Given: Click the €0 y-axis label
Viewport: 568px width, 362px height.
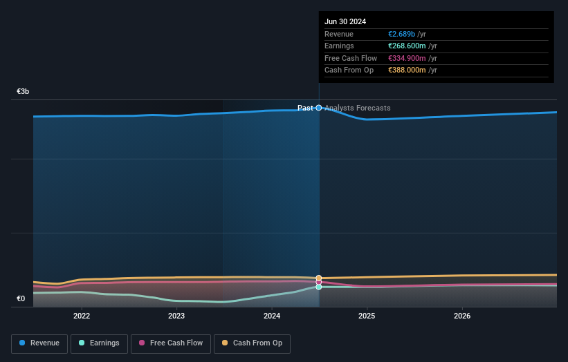Looking at the screenshot, I should coord(21,298).
